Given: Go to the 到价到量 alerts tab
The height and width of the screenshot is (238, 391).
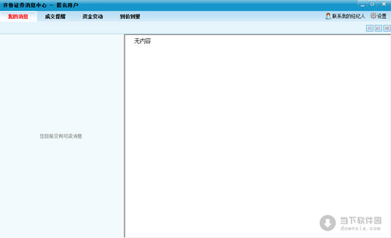Looking at the screenshot, I should tap(130, 16).
